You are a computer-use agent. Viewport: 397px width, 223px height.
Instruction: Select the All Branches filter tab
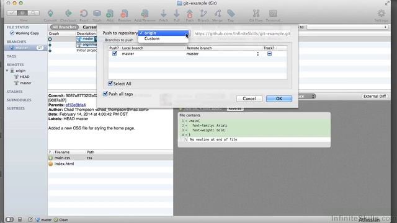pyautogui.click(x=65, y=27)
